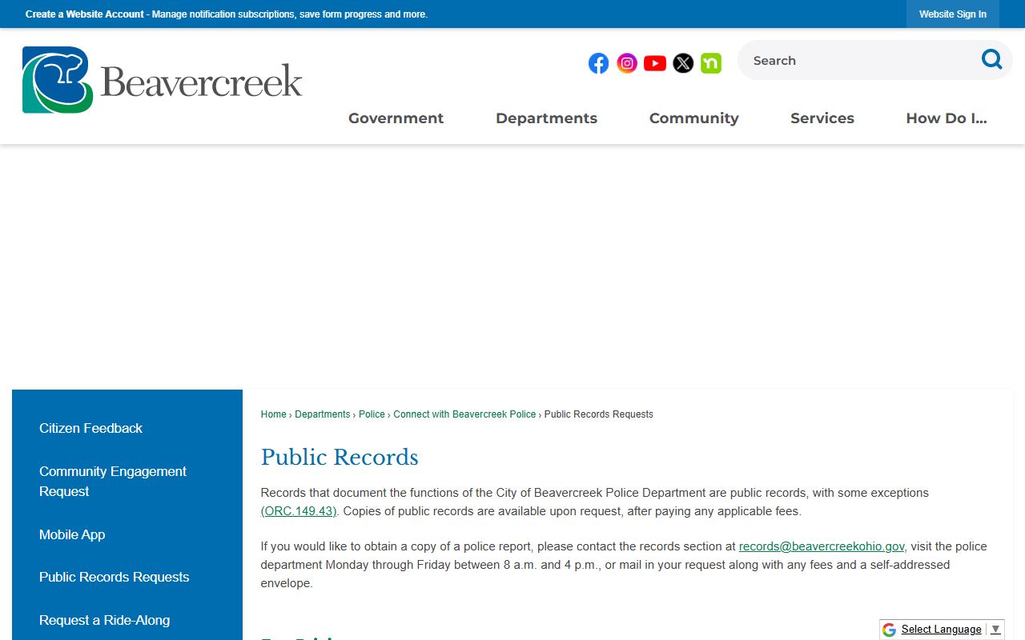This screenshot has height=640, width=1025.
Task: Open the Nextdoor social icon
Action: (x=711, y=63)
